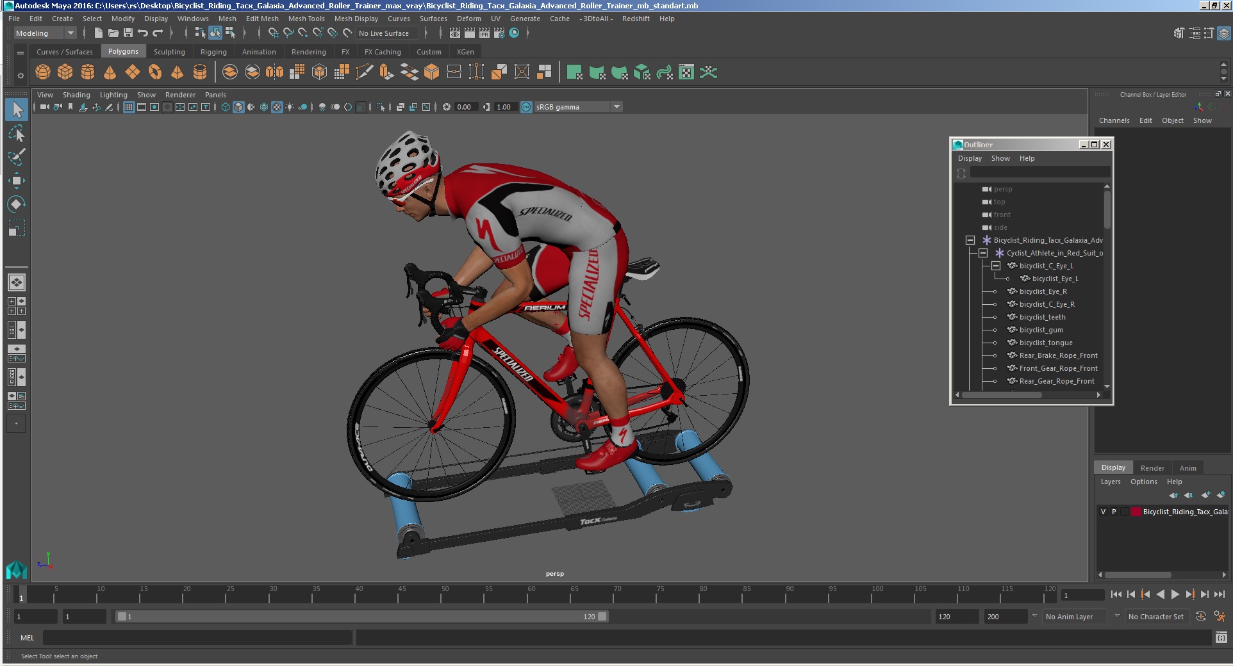Click the range slider bar handle at 120
Image resolution: width=1233 pixels, height=666 pixels.
(603, 617)
